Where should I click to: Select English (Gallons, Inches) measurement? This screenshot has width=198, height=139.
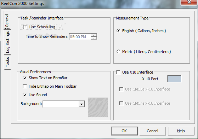pyautogui.click(x=118, y=31)
